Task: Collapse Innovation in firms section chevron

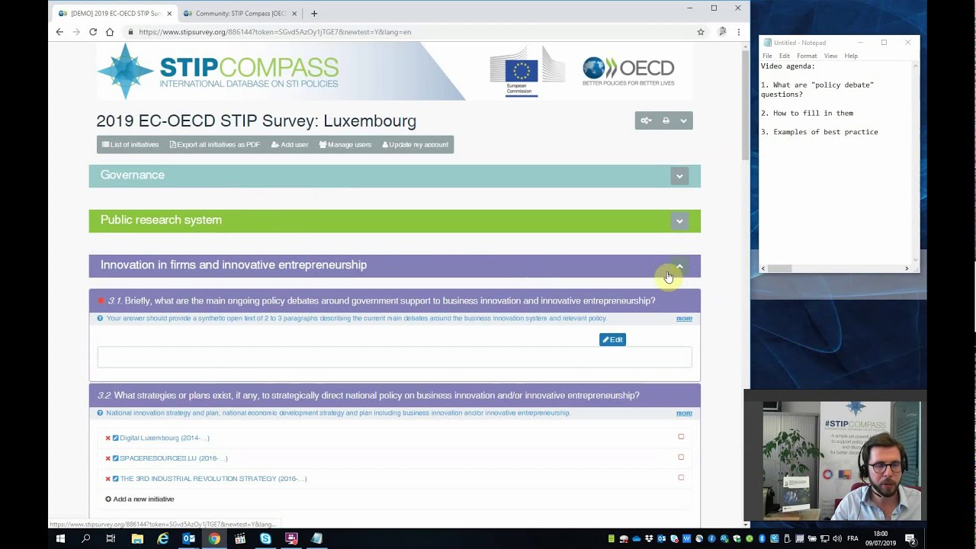Action: coord(679,266)
